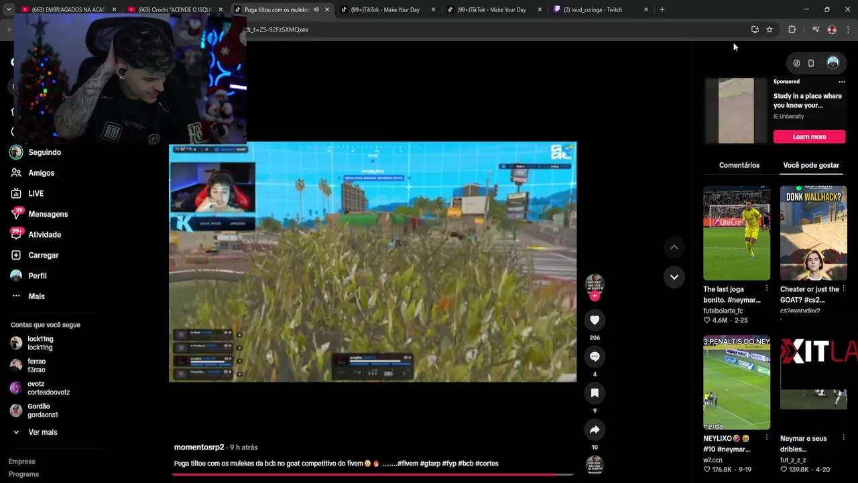Screen dimensions: 858x483
Task: Switch to Comentários tab
Action: coord(739,165)
